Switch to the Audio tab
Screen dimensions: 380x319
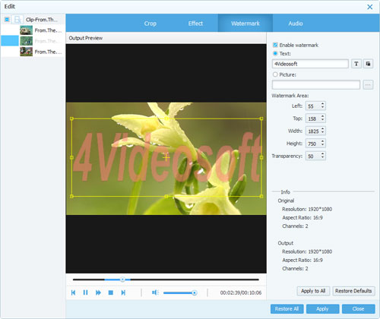296,24
